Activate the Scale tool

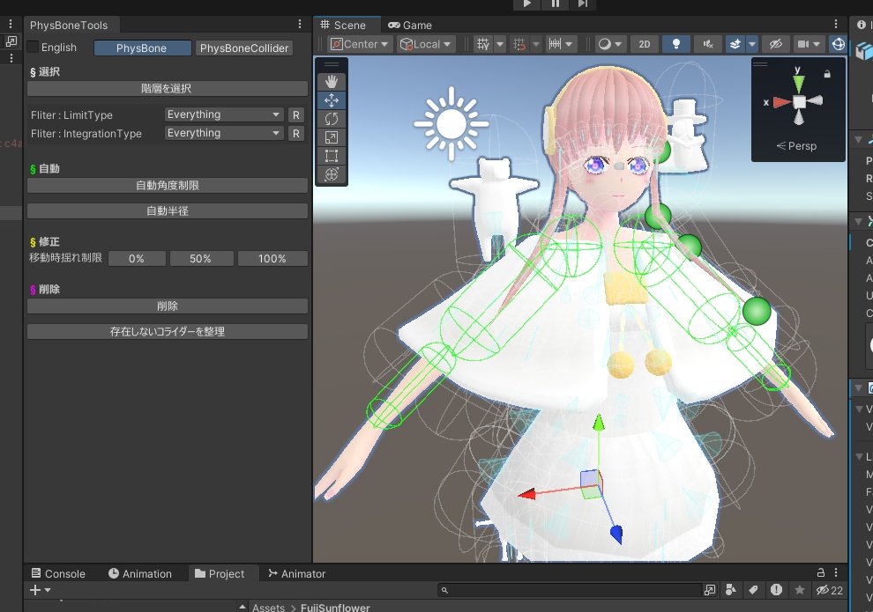pos(332,136)
